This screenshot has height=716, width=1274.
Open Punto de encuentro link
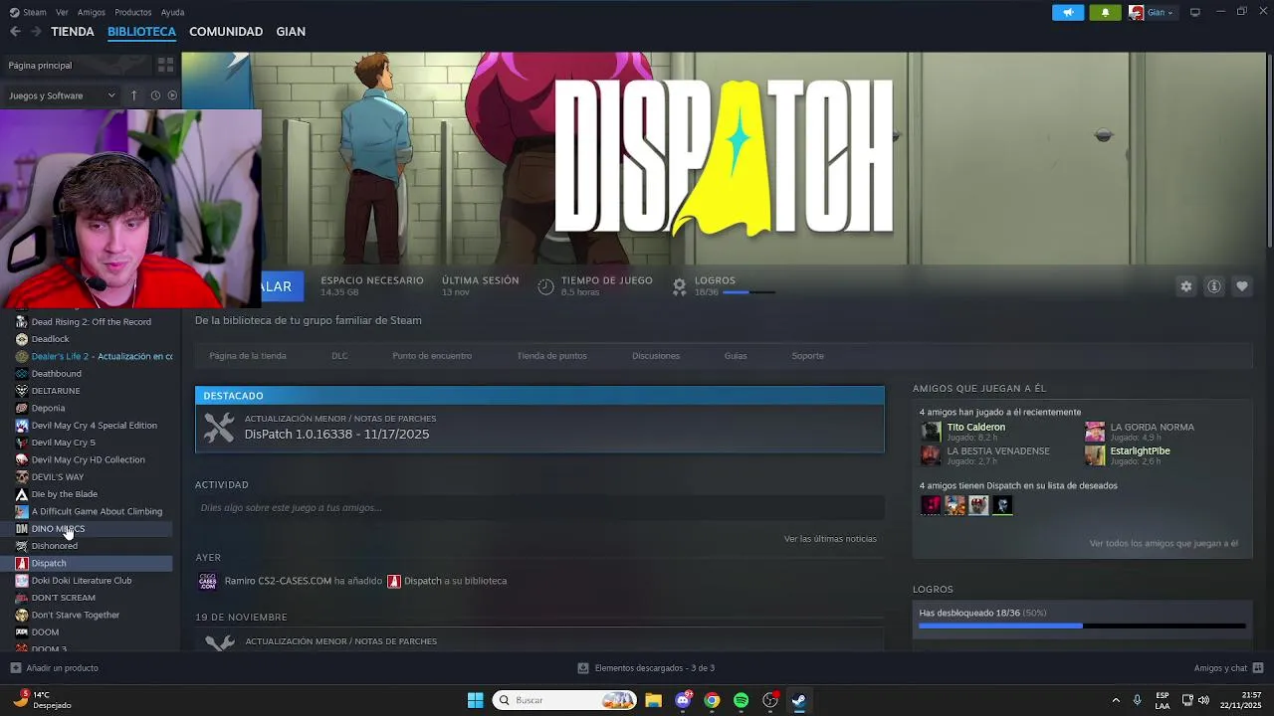432,356
